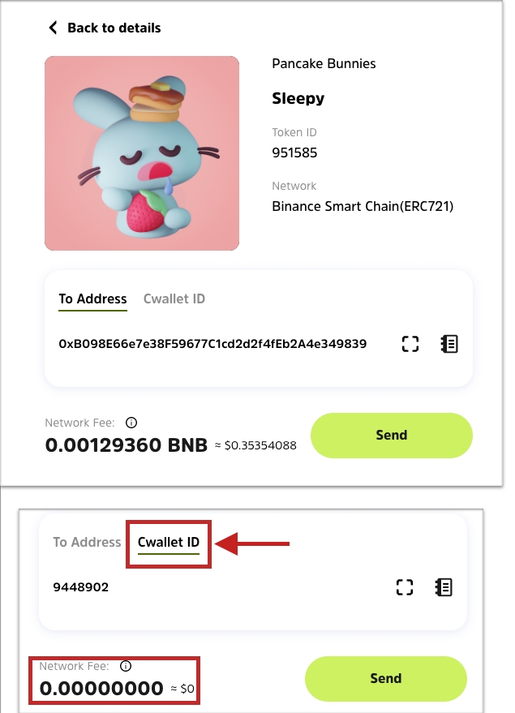This screenshot has height=713, width=515.
Task: Click the 0.00129360 BNB fee amount
Action: 126,445
